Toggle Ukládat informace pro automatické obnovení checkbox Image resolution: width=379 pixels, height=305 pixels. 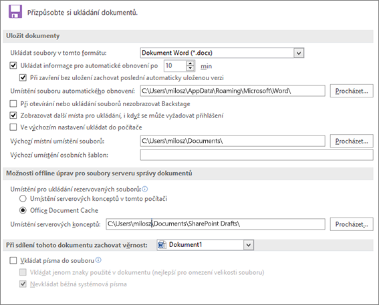[x=13, y=65]
